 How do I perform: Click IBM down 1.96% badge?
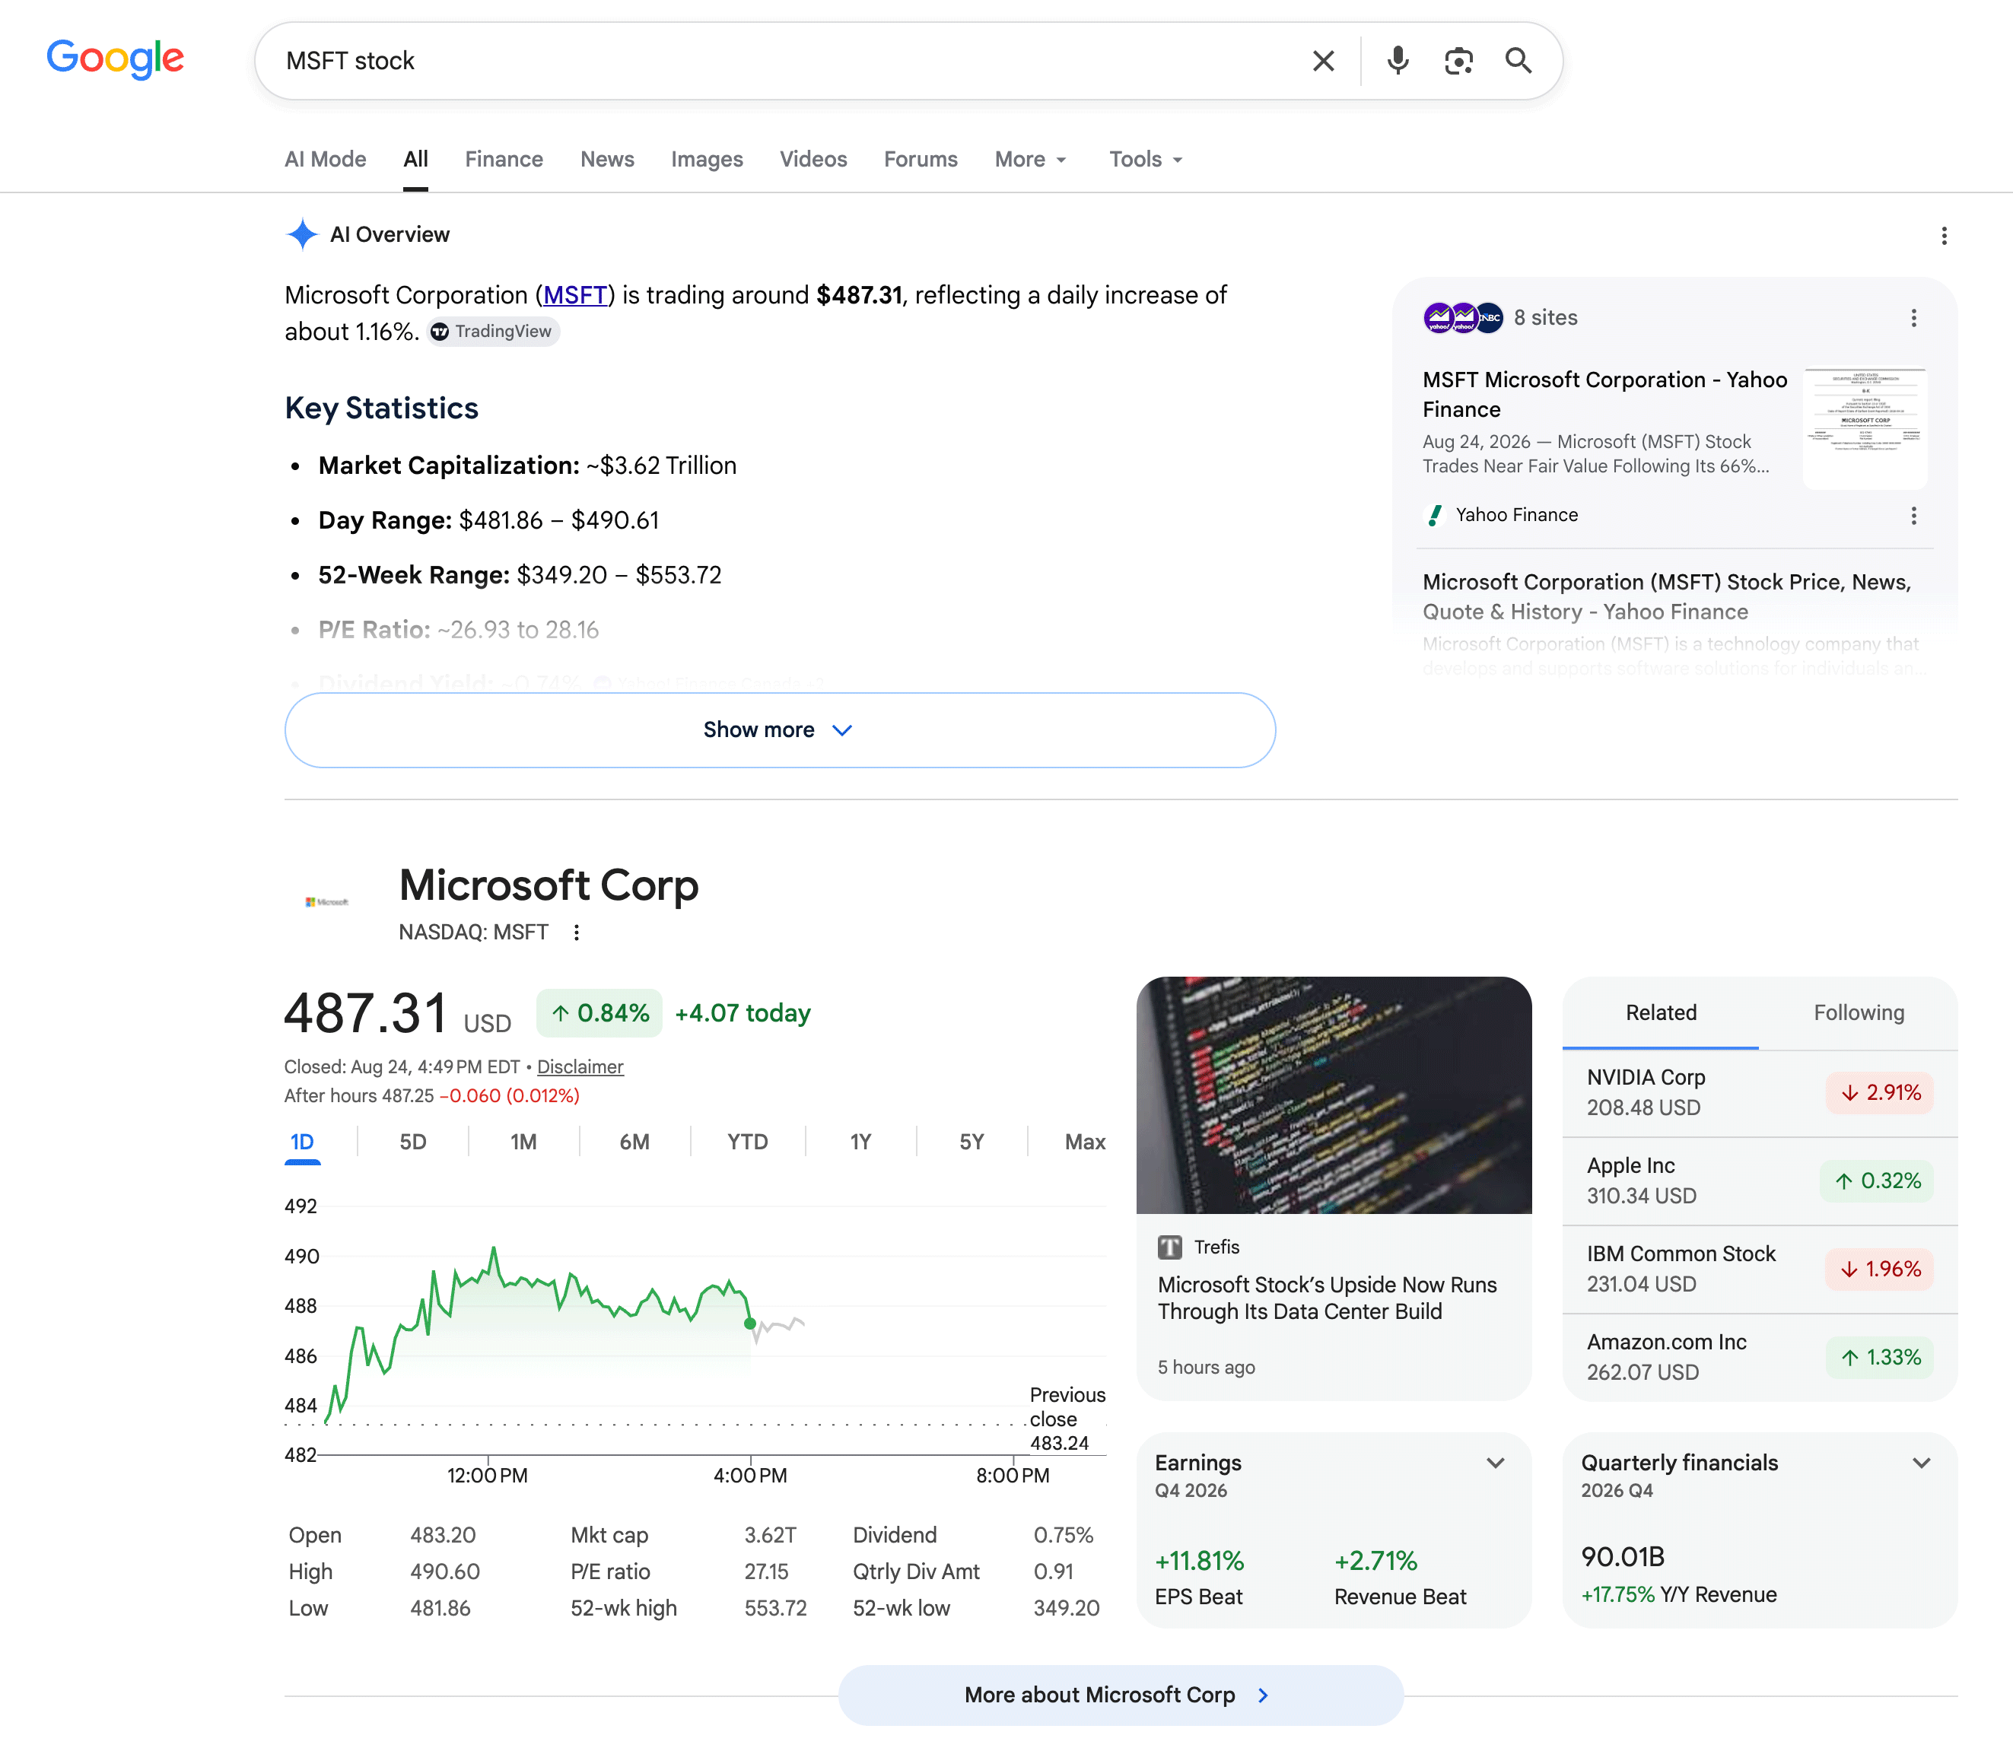(x=1879, y=1268)
